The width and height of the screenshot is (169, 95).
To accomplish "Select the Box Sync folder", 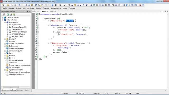I will point(12,56).
